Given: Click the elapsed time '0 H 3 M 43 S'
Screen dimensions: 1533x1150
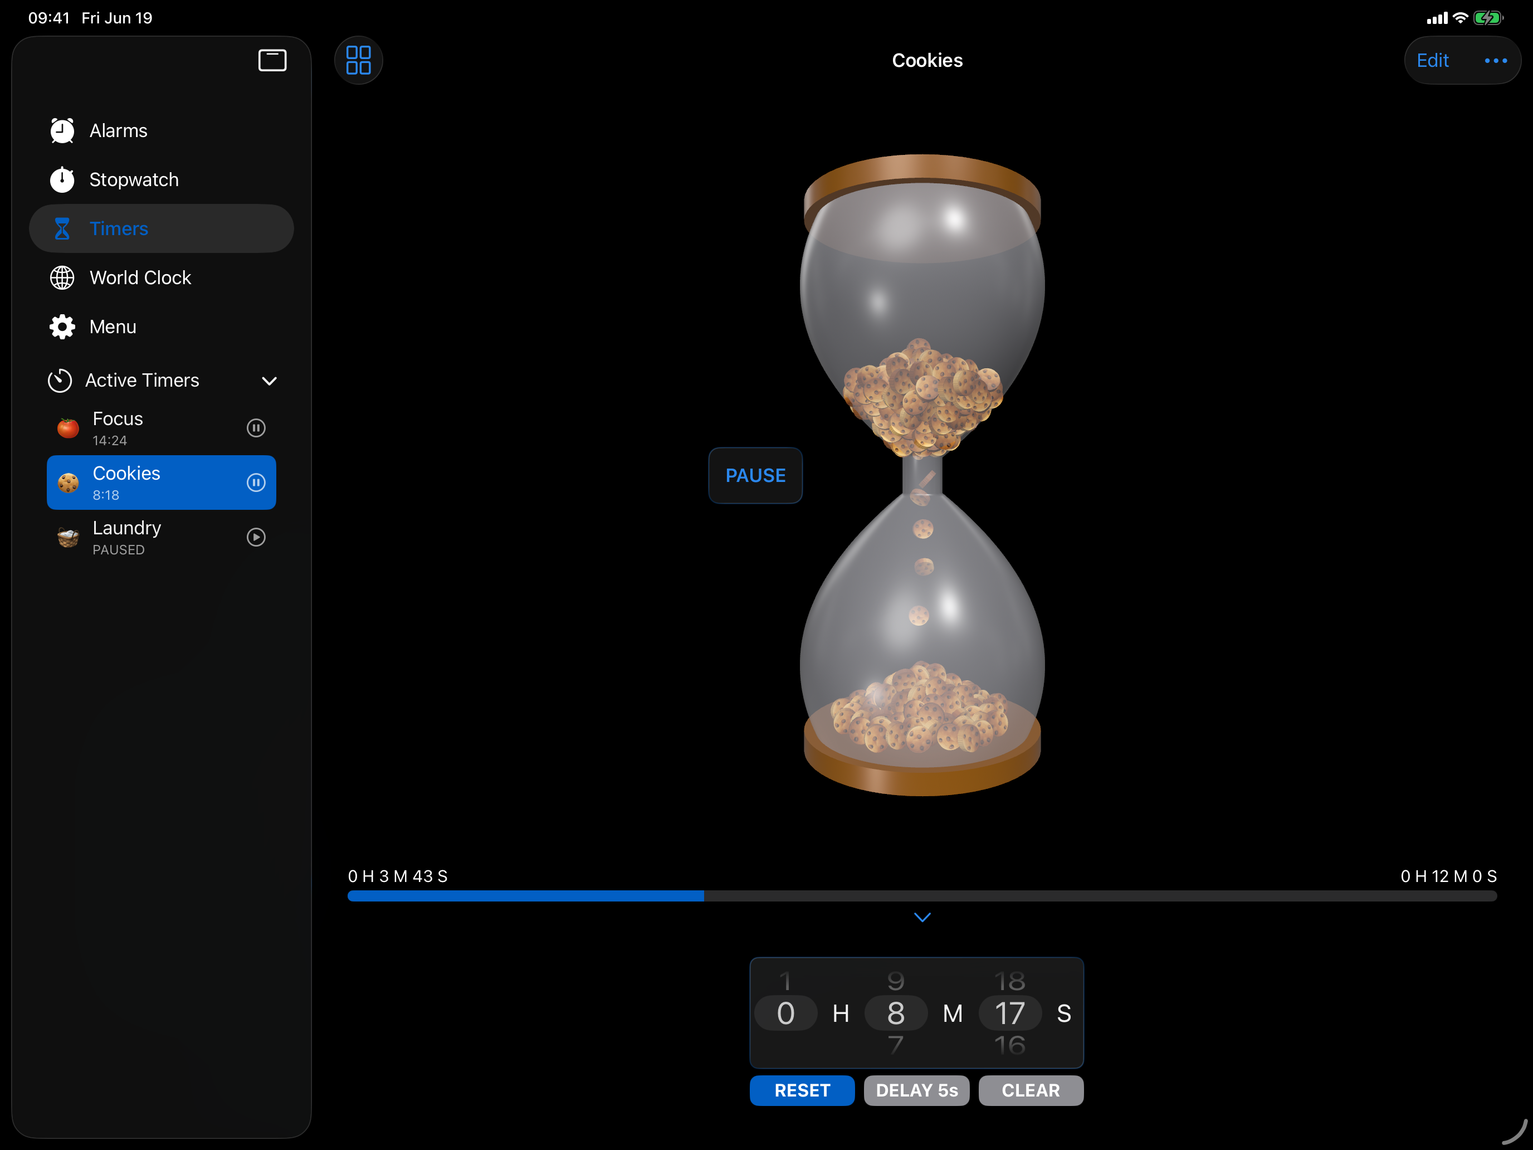Looking at the screenshot, I should coord(398,876).
